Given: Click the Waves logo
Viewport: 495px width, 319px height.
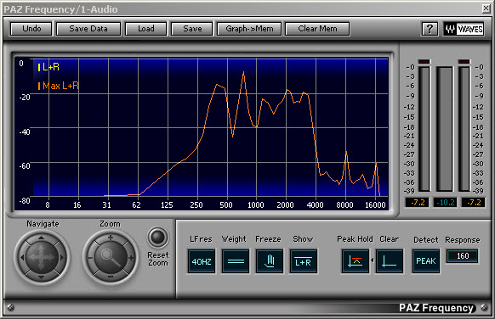Looking at the screenshot, I should pos(464,29).
